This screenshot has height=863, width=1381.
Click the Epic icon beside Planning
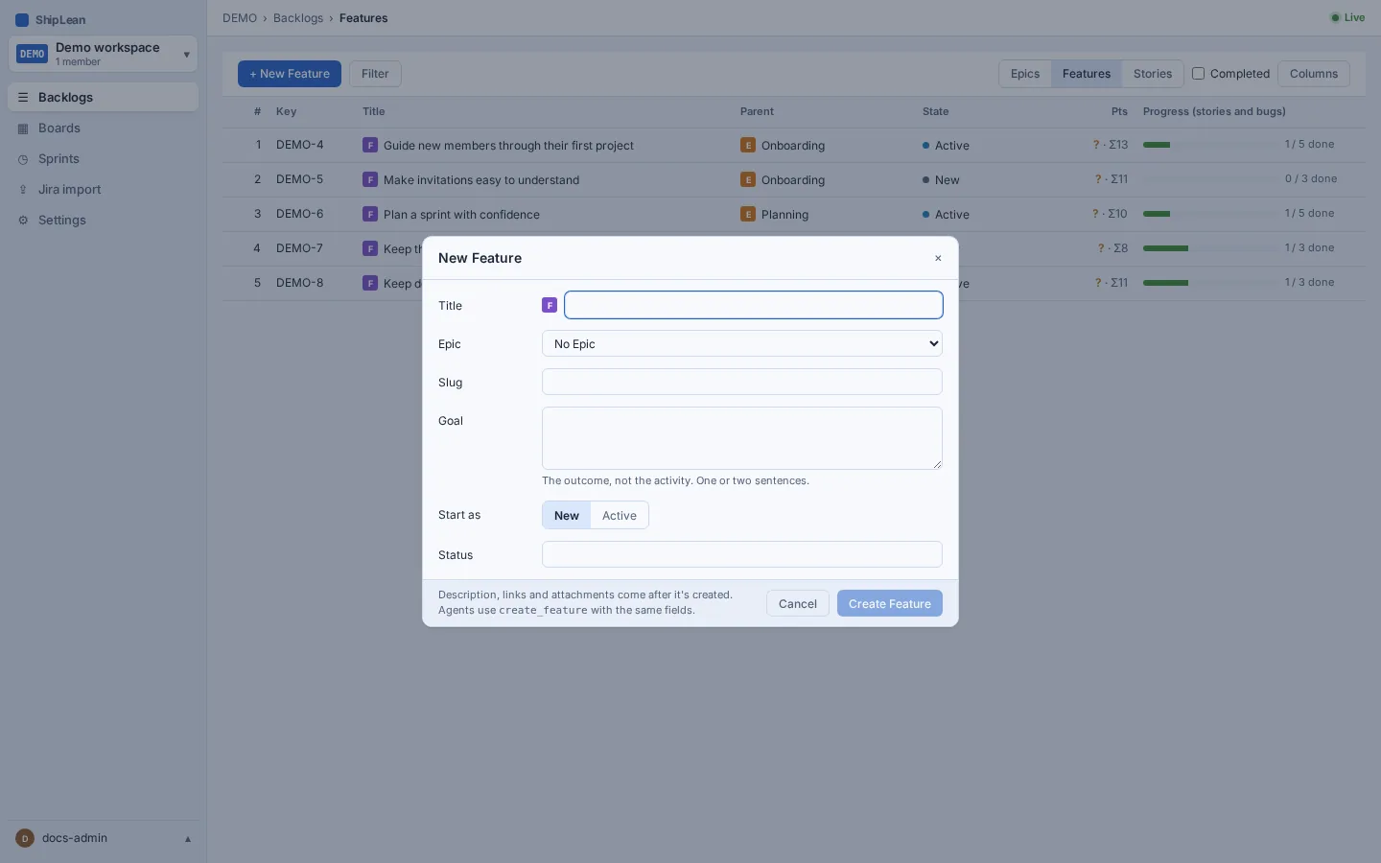(748, 214)
